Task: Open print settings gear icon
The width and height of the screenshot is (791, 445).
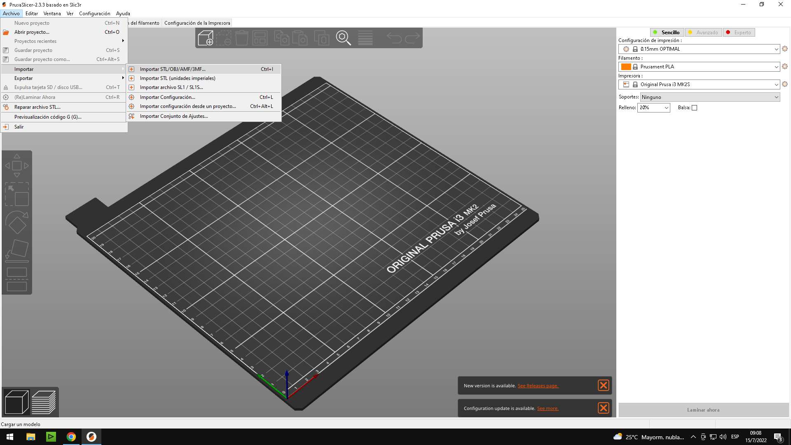Action: 785,49
